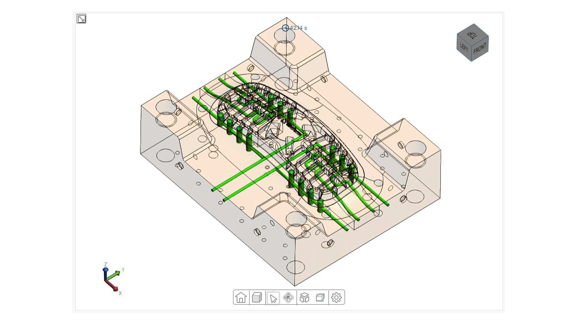Viewport: 577px width, 324px height.
Task: Select the 42.14 s probe annotation marker
Action: click(285, 28)
